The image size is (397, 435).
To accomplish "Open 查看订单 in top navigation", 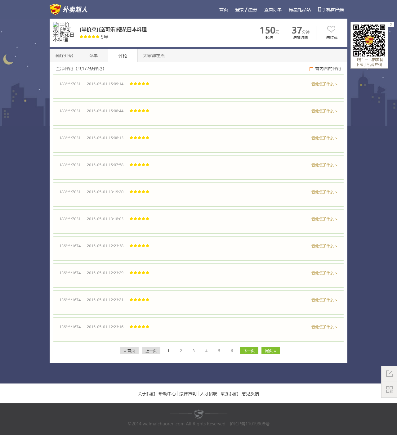I will coord(273,10).
